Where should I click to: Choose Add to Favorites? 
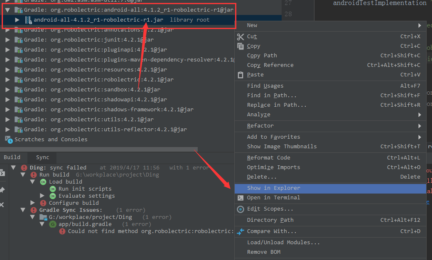pos(330,137)
